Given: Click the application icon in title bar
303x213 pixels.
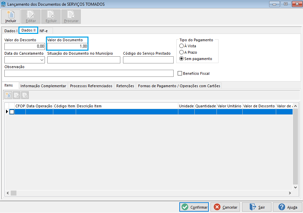Looking at the screenshot, I should tap(3, 4).
